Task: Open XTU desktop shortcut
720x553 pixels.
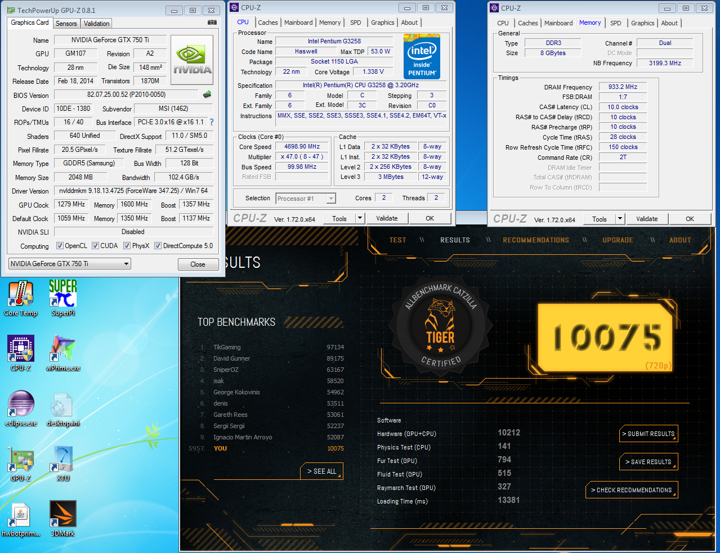Action: point(62,464)
